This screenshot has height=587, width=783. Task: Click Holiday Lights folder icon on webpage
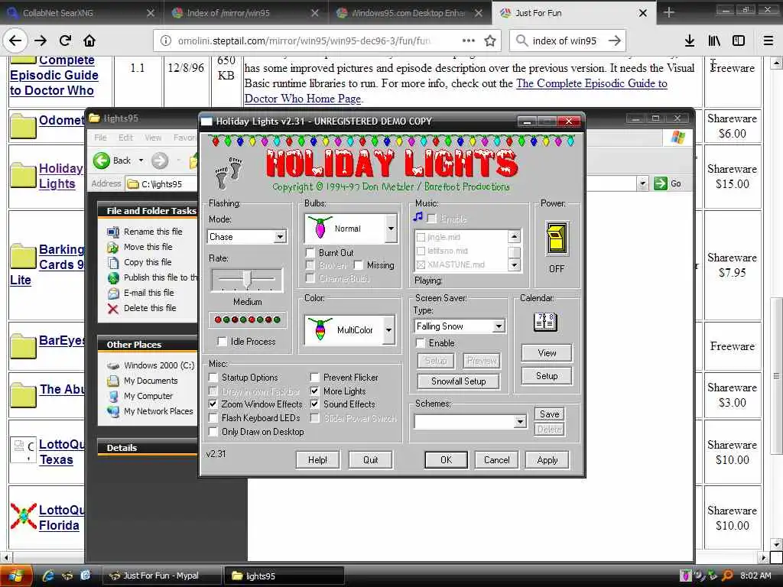[x=23, y=176]
